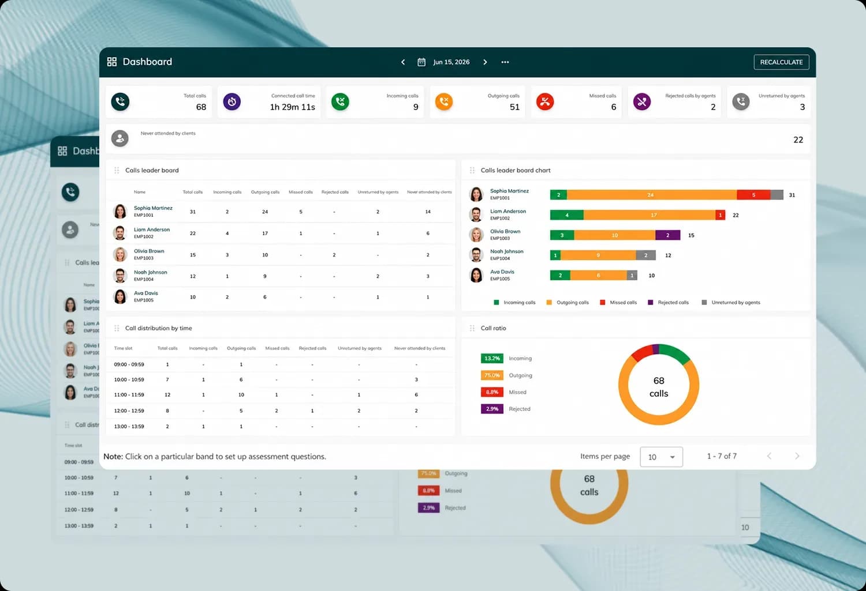The image size is (866, 591).
Task: Click Liam Anderson orange outgoing bar 17
Action: tap(649, 215)
